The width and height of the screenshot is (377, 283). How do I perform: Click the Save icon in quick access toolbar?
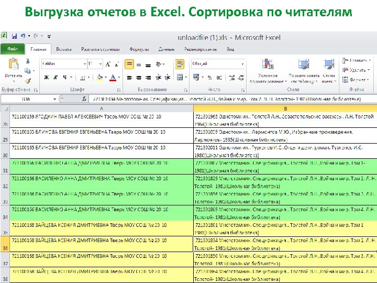tap(14, 36)
